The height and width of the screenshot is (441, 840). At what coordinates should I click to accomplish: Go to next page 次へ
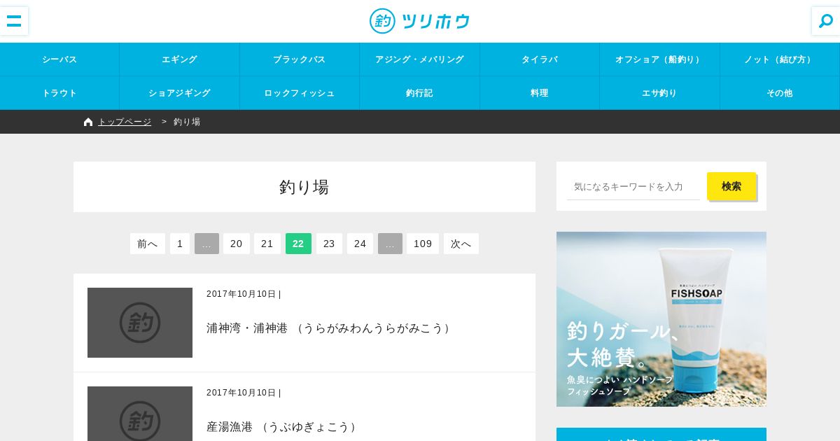pyautogui.click(x=461, y=244)
